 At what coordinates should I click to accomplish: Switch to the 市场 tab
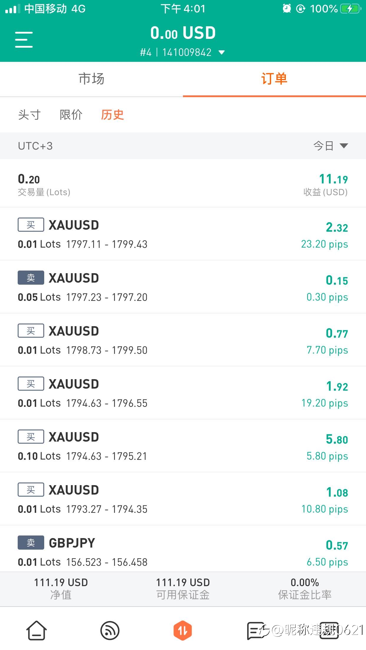click(x=91, y=79)
